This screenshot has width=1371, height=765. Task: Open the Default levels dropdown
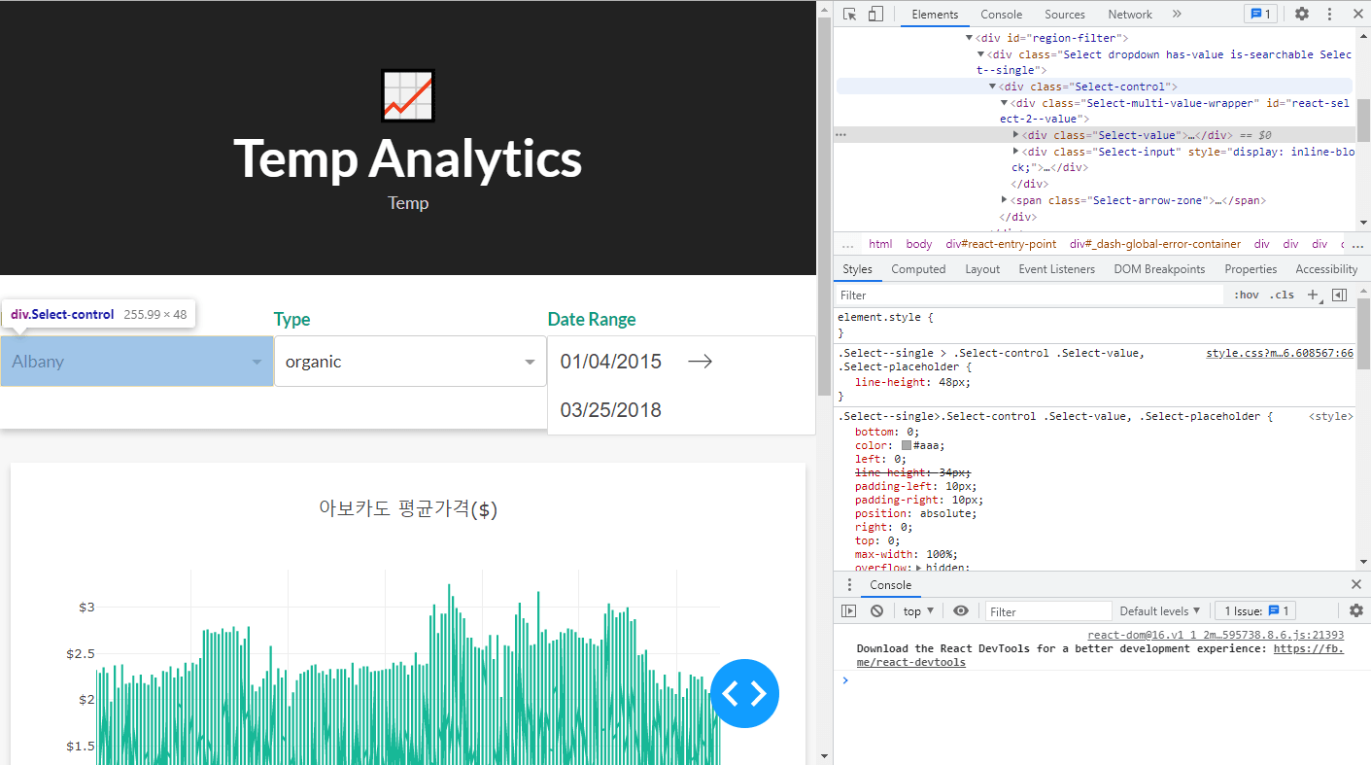pos(1158,610)
